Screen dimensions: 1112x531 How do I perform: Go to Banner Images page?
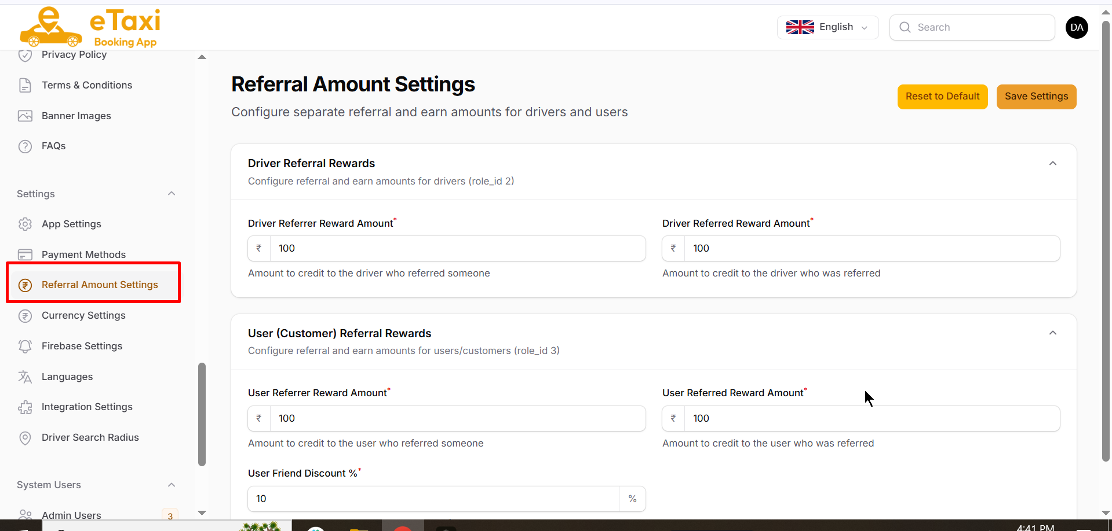tap(76, 116)
